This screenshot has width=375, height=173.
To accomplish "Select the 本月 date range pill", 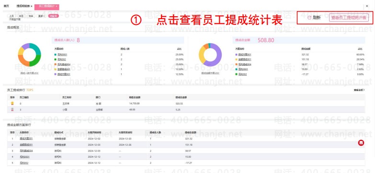I will 21,16.
